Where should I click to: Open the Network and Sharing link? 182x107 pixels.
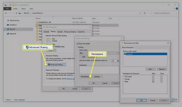pos(71,79)
